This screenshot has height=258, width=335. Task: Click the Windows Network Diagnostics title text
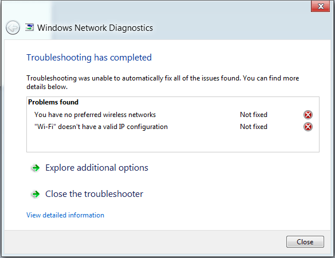[x=95, y=28]
